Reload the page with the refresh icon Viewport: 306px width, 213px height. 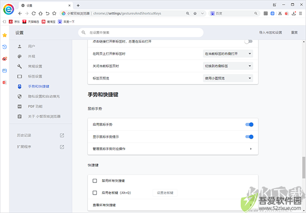click(x=34, y=13)
